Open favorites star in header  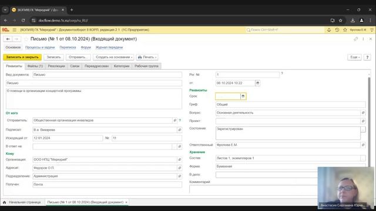pyautogui.click(x=345, y=30)
